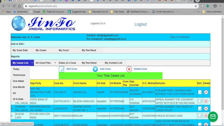The width and height of the screenshot is (224, 126).
Task: Bookmark this page with the star
Action: click(x=196, y=6)
